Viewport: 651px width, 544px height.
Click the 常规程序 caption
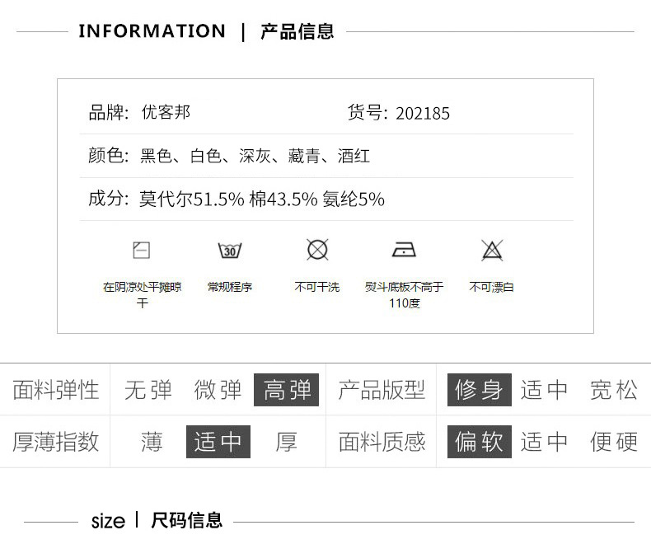point(230,287)
